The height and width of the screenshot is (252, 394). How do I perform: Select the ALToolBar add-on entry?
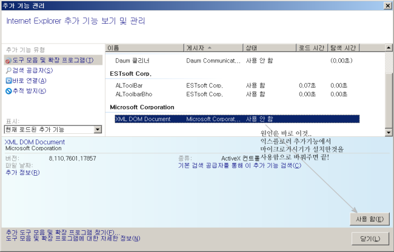[x=129, y=85]
